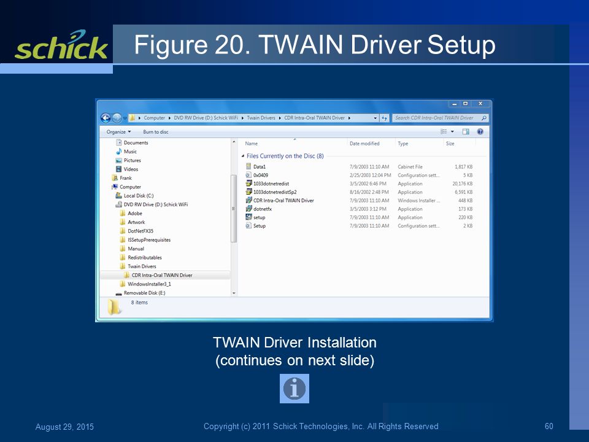Select the Windows Installer package icon in the file list
Image resolution: width=589 pixels, height=442 pixels.
pos(248,200)
